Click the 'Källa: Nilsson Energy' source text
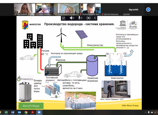This screenshot has width=158, height=115. point(130,105)
